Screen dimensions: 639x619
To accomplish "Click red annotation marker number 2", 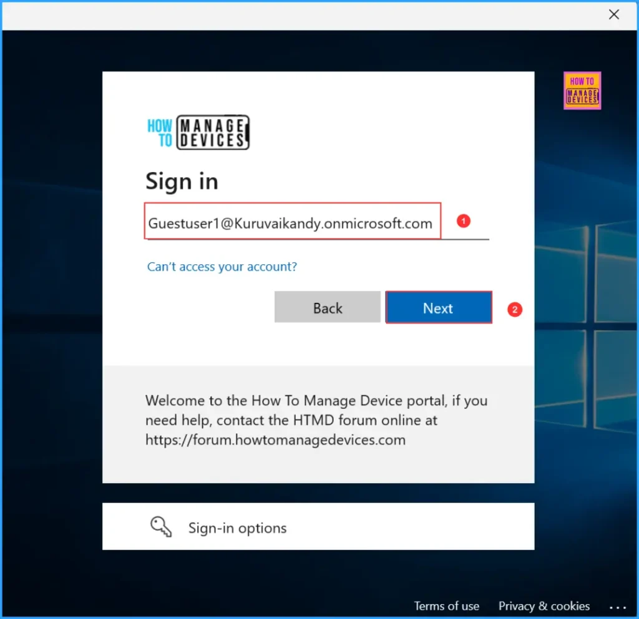I will coord(514,309).
